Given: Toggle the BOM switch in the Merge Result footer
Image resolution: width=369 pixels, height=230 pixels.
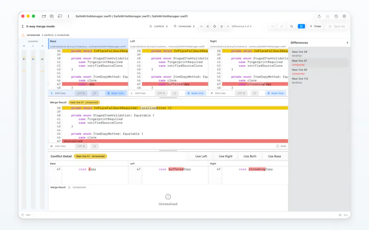Looking at the screenshot, I should tap(278, 146).
